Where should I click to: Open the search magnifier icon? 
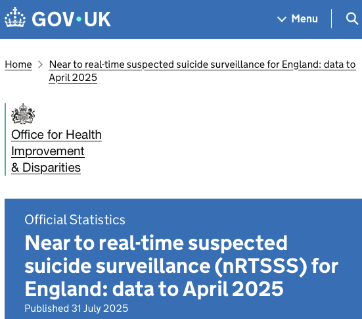point(352,18)
